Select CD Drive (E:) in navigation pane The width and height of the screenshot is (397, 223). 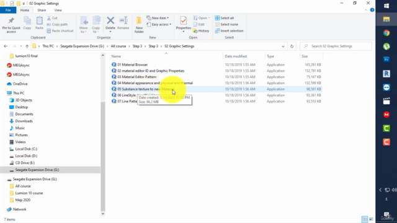(25, 163)
